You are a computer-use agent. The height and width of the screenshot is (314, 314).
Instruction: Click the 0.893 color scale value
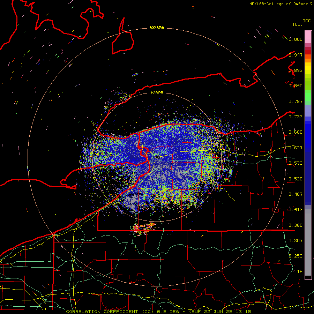296,70
